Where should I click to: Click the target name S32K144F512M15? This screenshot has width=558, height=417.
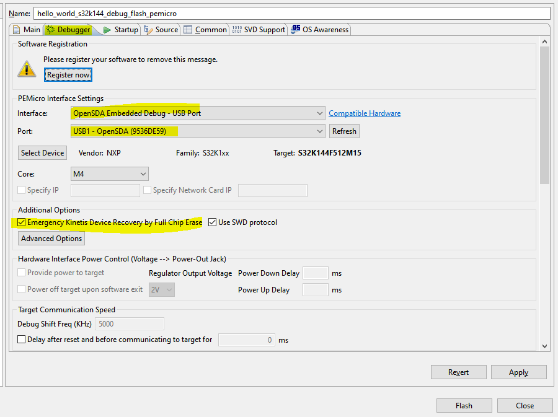coord(330,153)
